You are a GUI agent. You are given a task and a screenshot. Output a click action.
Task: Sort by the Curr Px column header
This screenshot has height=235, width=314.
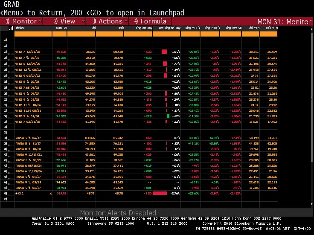(61, 28)
